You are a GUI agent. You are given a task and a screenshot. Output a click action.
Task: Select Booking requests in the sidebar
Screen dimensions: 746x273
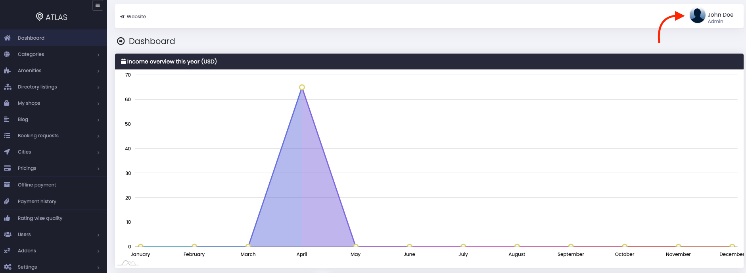coord(54,136)
